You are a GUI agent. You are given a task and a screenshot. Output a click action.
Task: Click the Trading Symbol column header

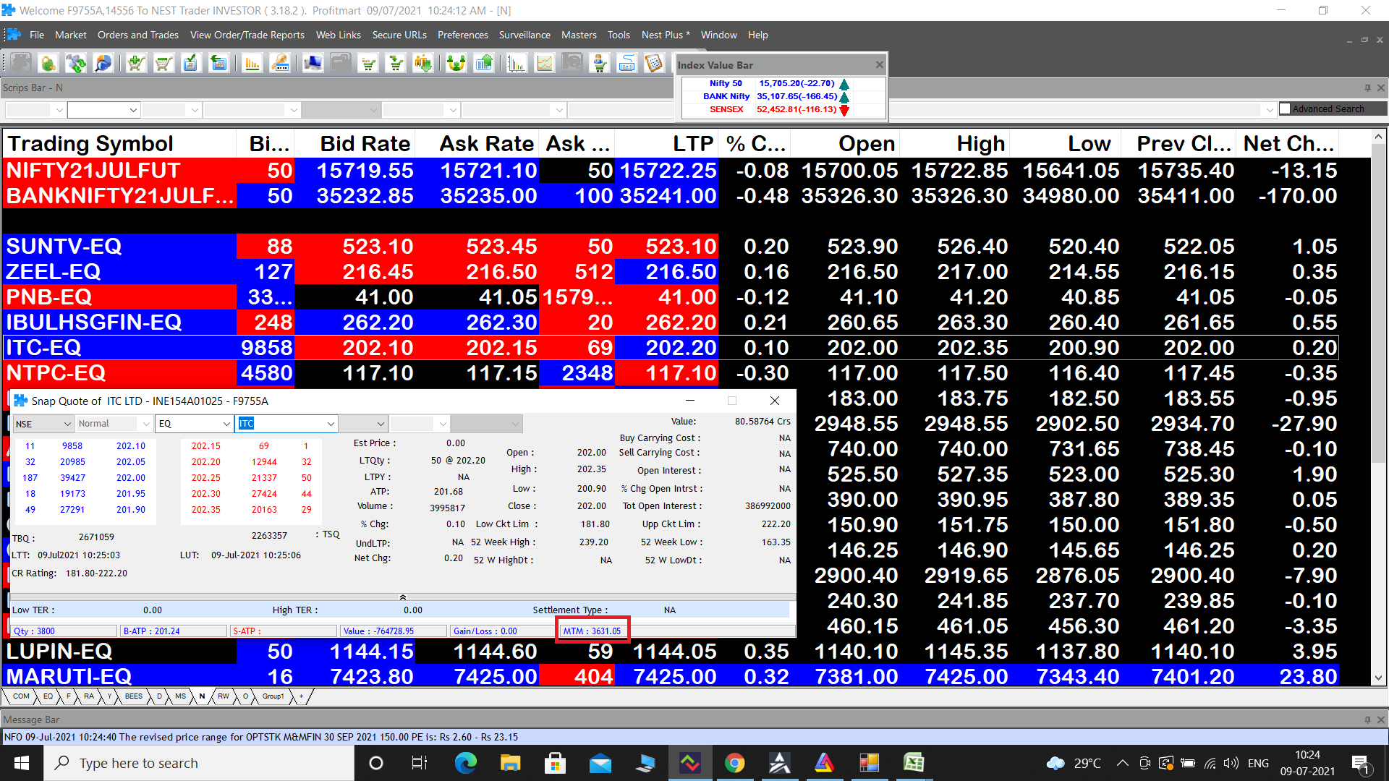click(x=119, y=144)
